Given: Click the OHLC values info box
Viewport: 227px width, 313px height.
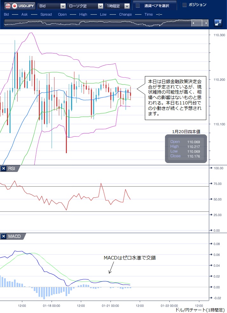Looking at the screenshot, I should 186,149.
